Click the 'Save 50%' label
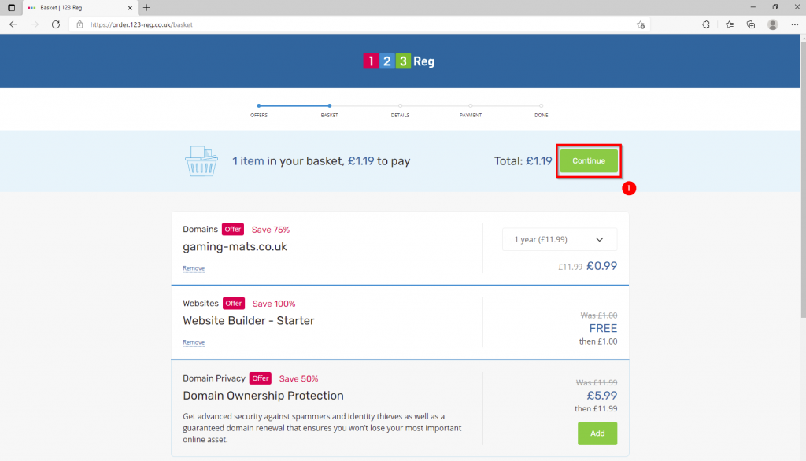Screen dimensions: 806x461 coord(298,378)
